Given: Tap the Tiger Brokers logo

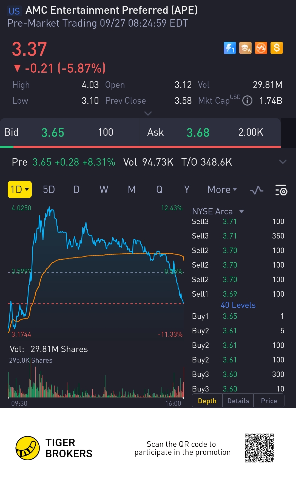Looking at the screenshot, I should point(54,448).
